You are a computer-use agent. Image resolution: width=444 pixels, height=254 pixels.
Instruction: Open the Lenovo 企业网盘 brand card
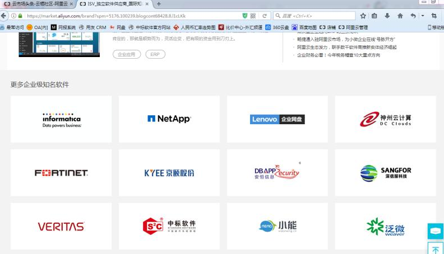coord(277,119)
